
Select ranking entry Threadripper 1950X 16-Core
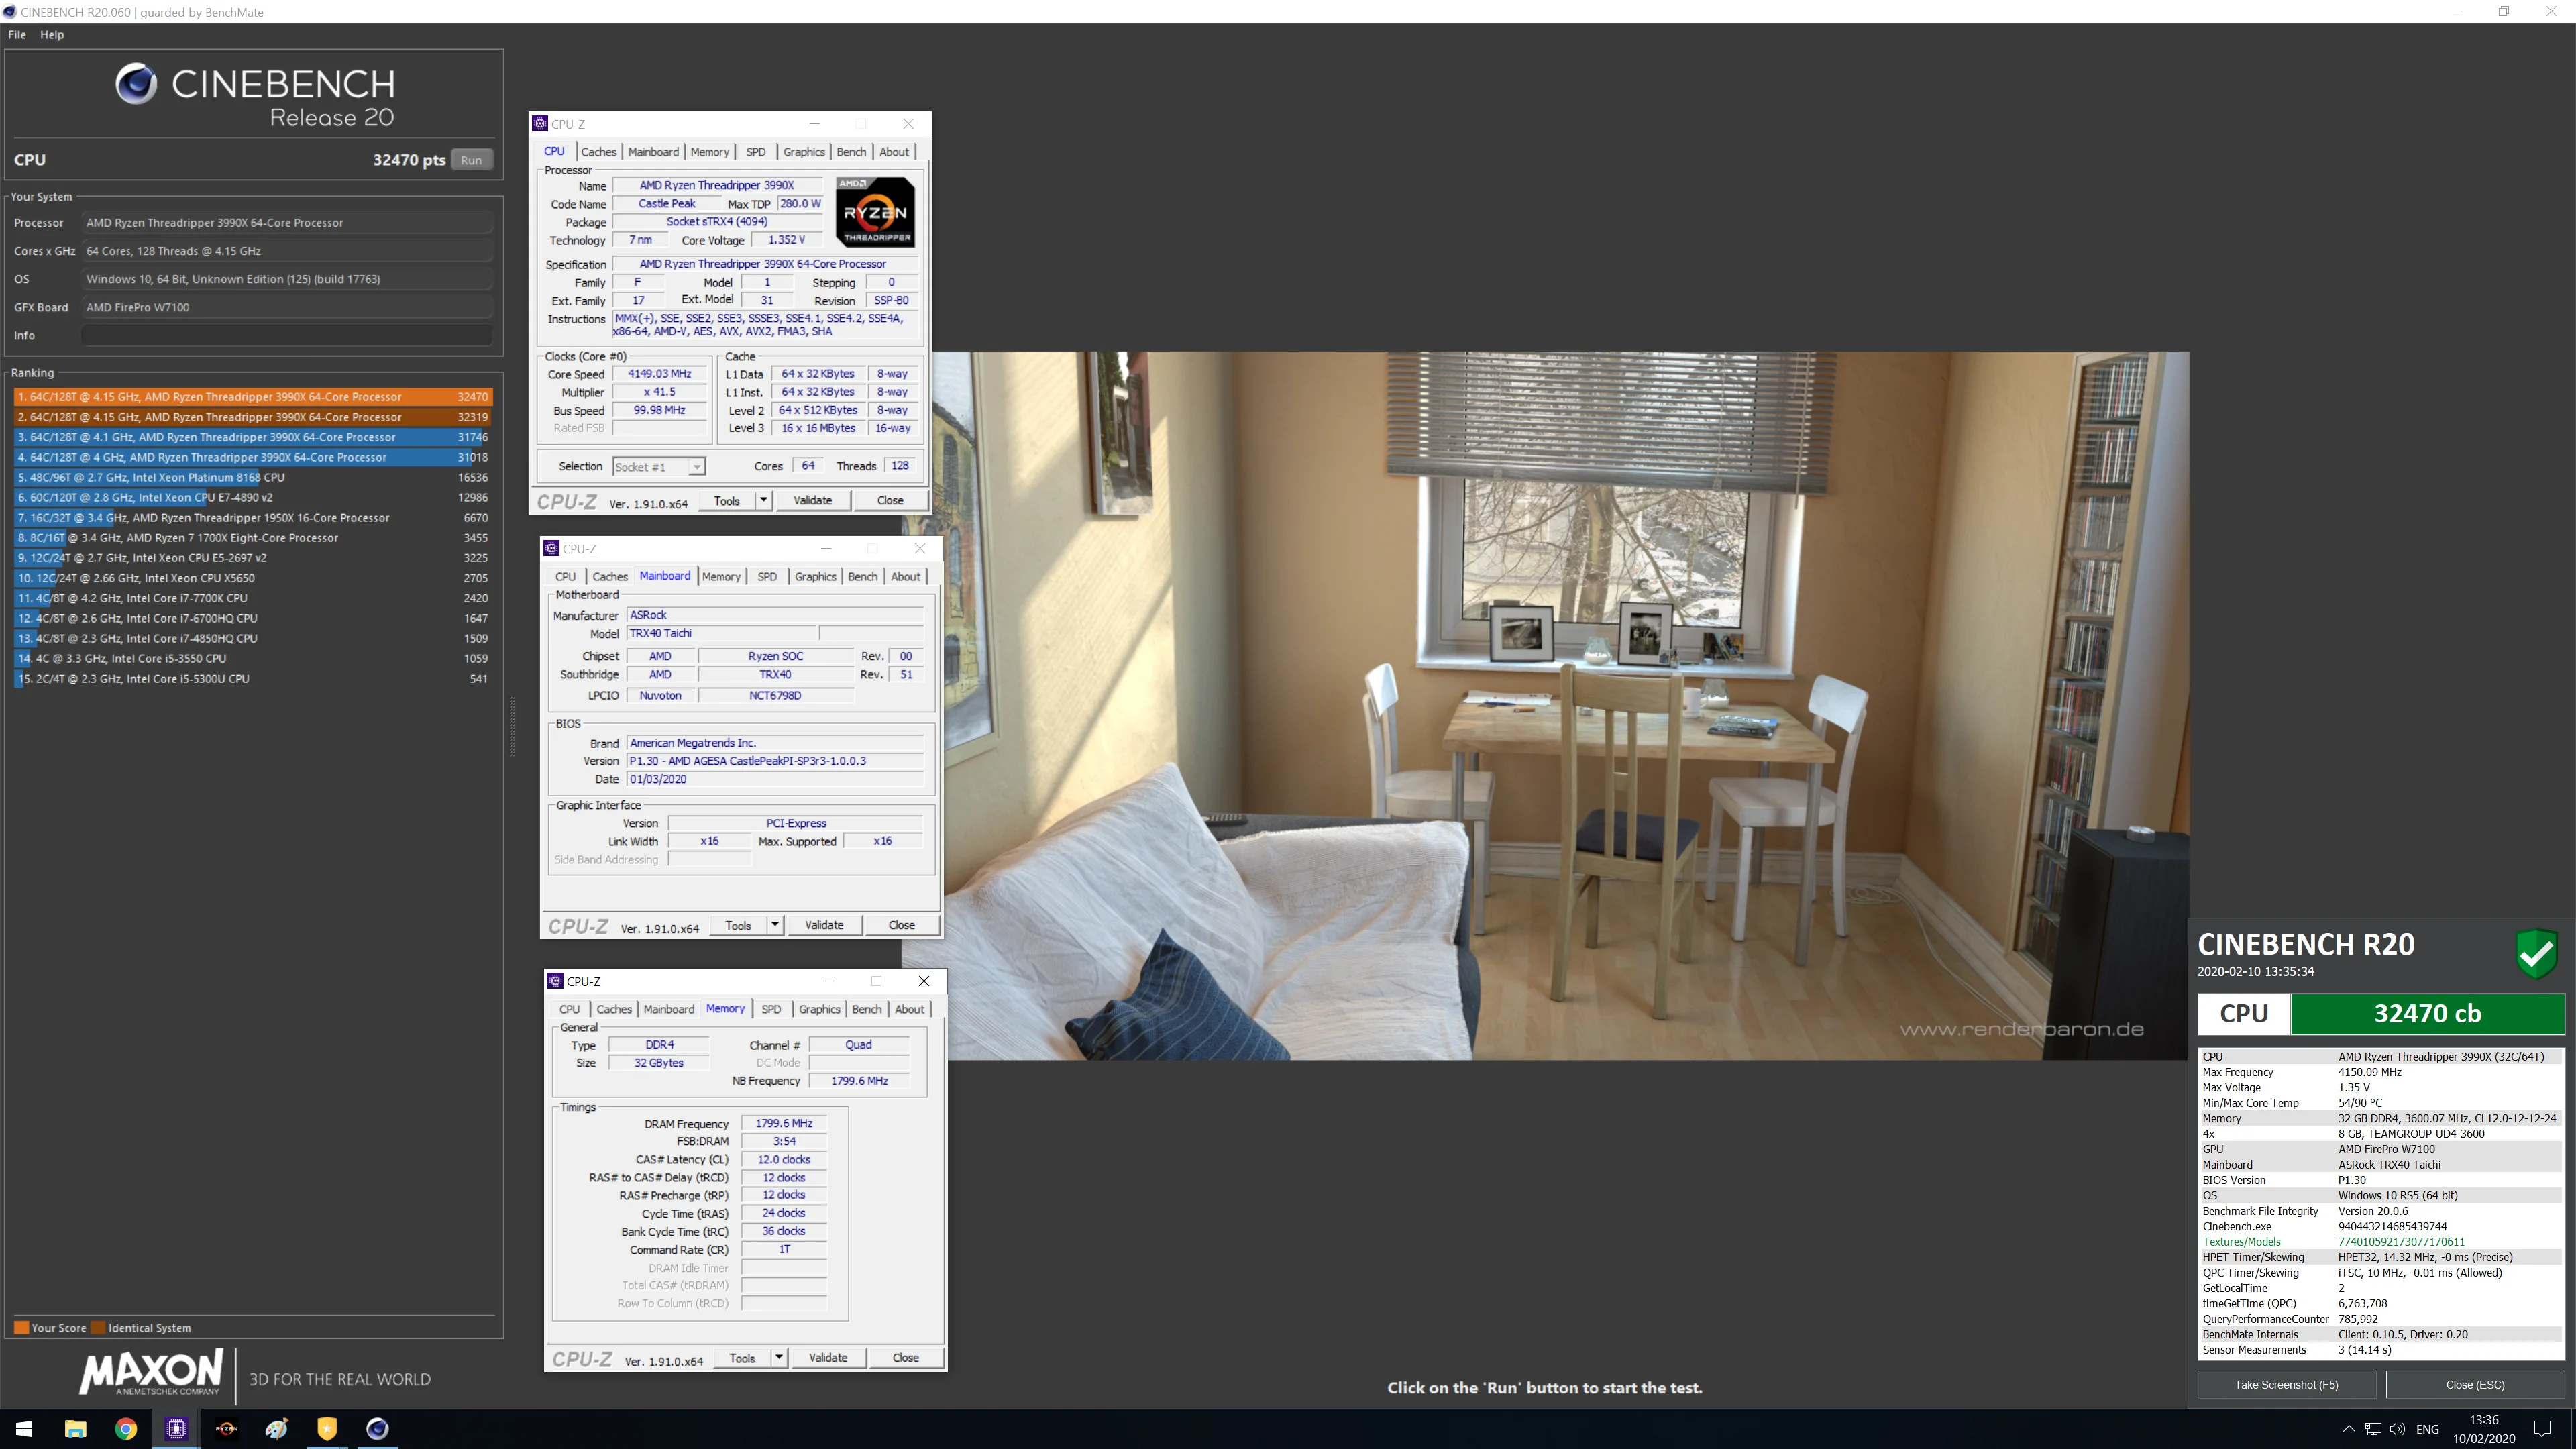252,518
